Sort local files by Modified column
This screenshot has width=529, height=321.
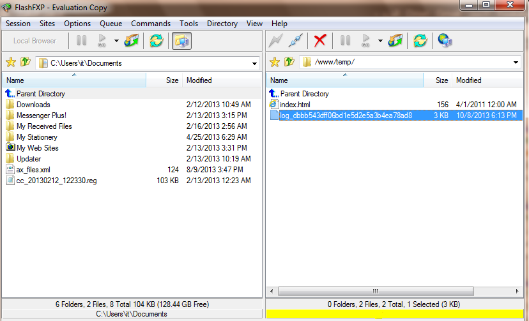coord(199,80)
